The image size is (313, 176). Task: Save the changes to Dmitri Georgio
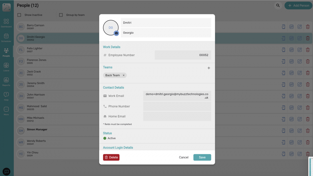click(202, 157)
